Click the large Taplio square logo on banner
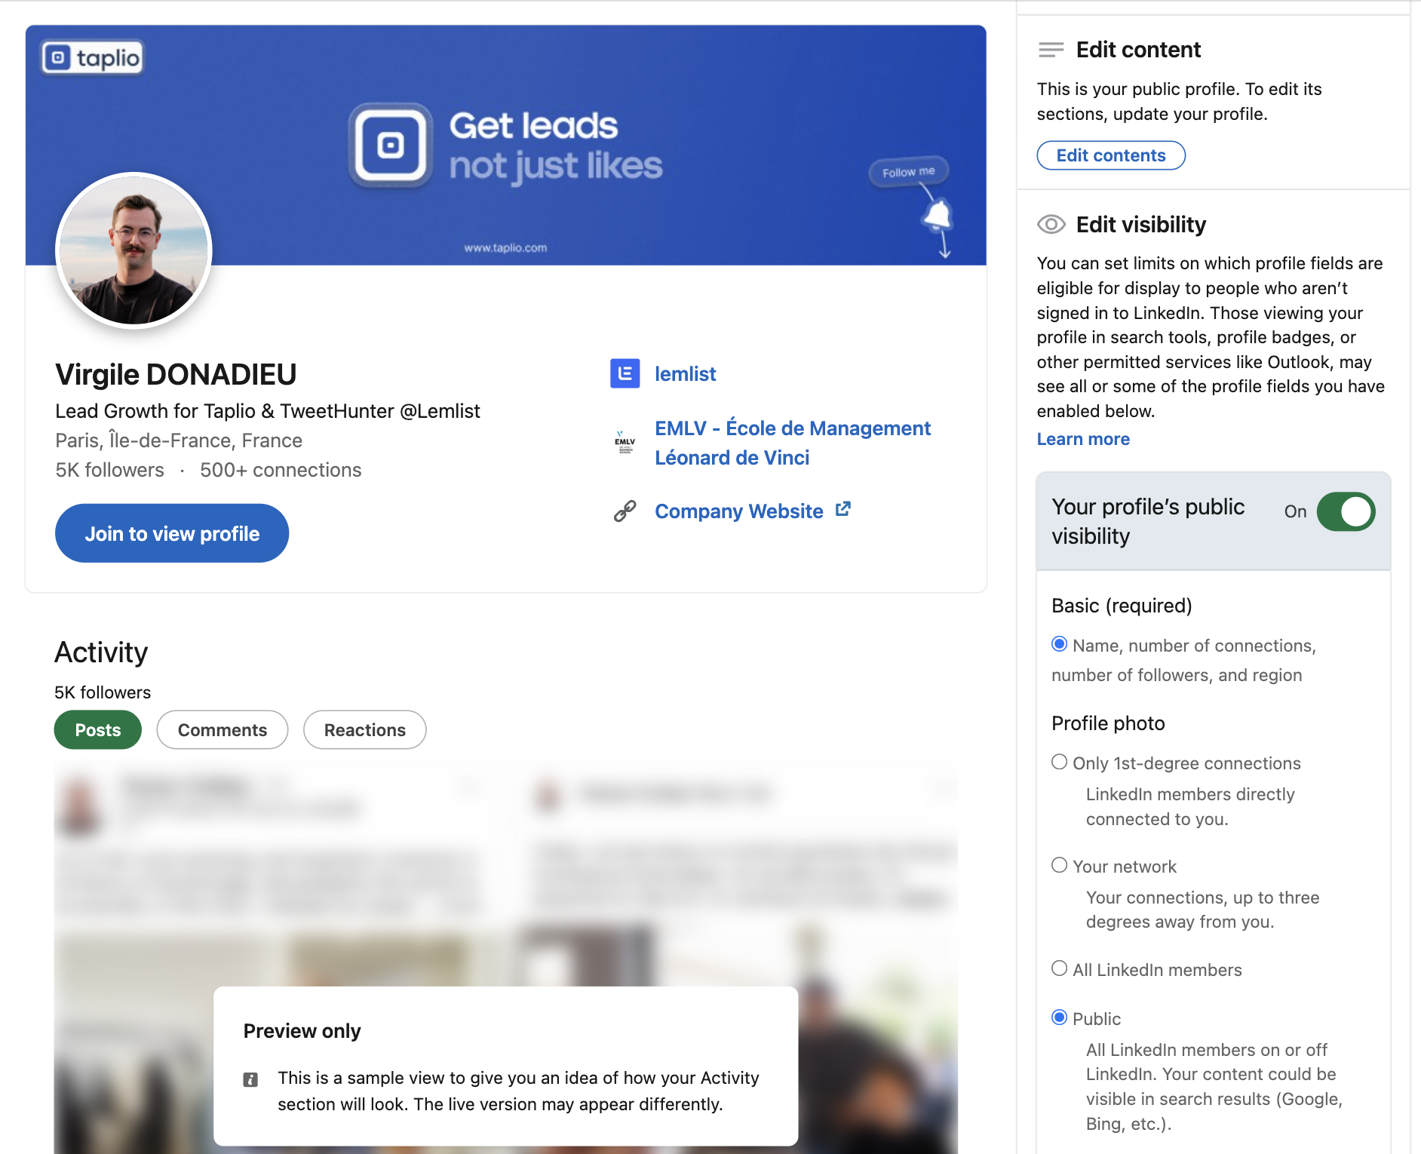The height and width of the screenshot is (1154, 1421). [x=391, y=146]
